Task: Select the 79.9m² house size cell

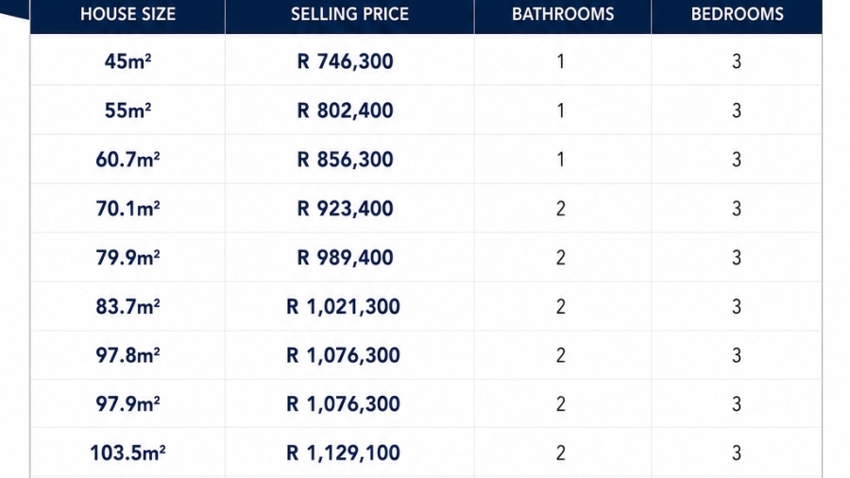Action: click(x=127, y=258)
